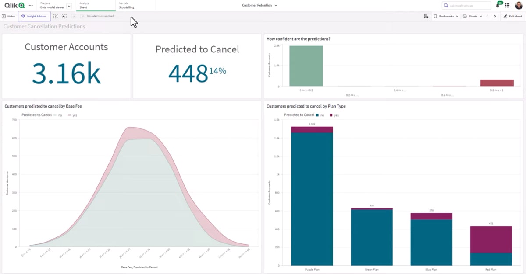The image size is (526, 274).
Task: Click the Edit sheet button
Action: pyautogui.click(x=512, y=16)
